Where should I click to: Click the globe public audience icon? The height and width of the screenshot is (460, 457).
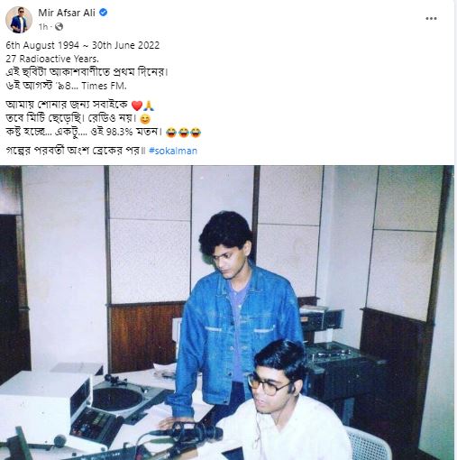(x=59, y=27)
